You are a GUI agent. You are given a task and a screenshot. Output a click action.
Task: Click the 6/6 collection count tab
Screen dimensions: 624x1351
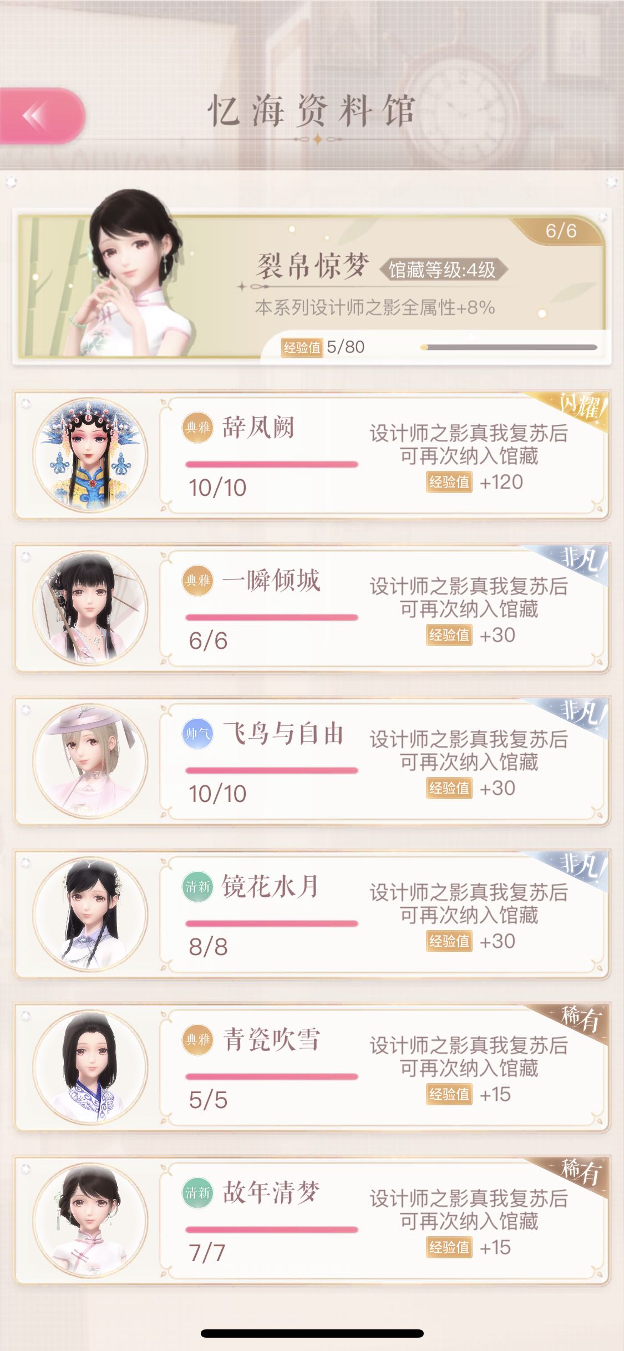tap(560, 231)
